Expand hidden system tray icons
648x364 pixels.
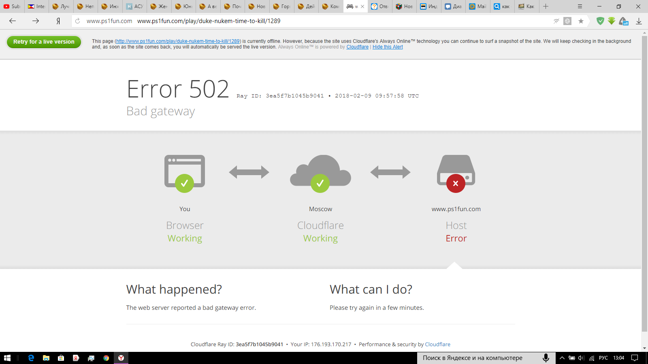click(x=562, y=358)
